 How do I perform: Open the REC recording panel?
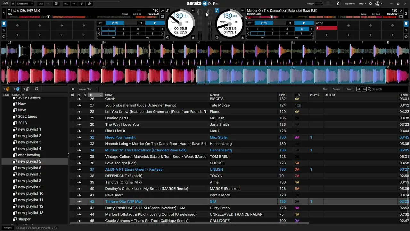coord(66,4)
